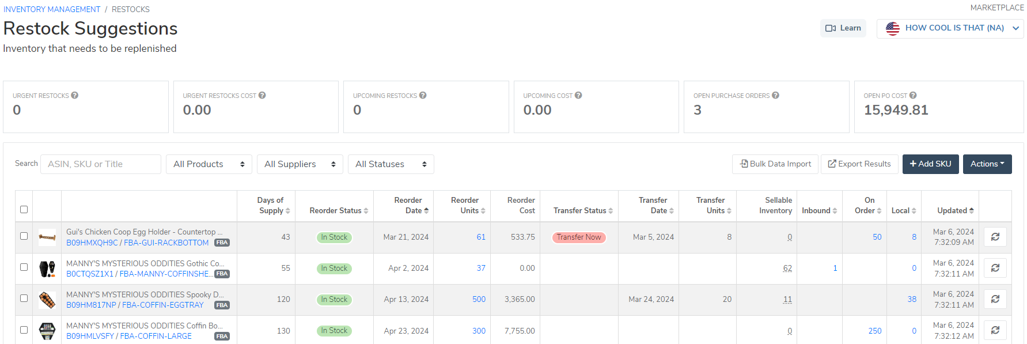
Task: Refresh the Gui's Chicken Coop Egg Holder row
Action: 995,237
